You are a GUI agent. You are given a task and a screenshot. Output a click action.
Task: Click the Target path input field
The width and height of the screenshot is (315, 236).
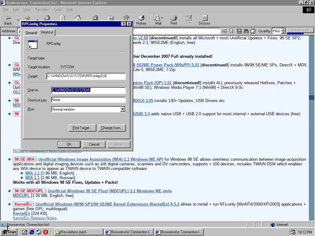[x=86, y=76]
